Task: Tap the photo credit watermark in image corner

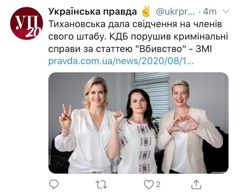Action: pos(219,172)
